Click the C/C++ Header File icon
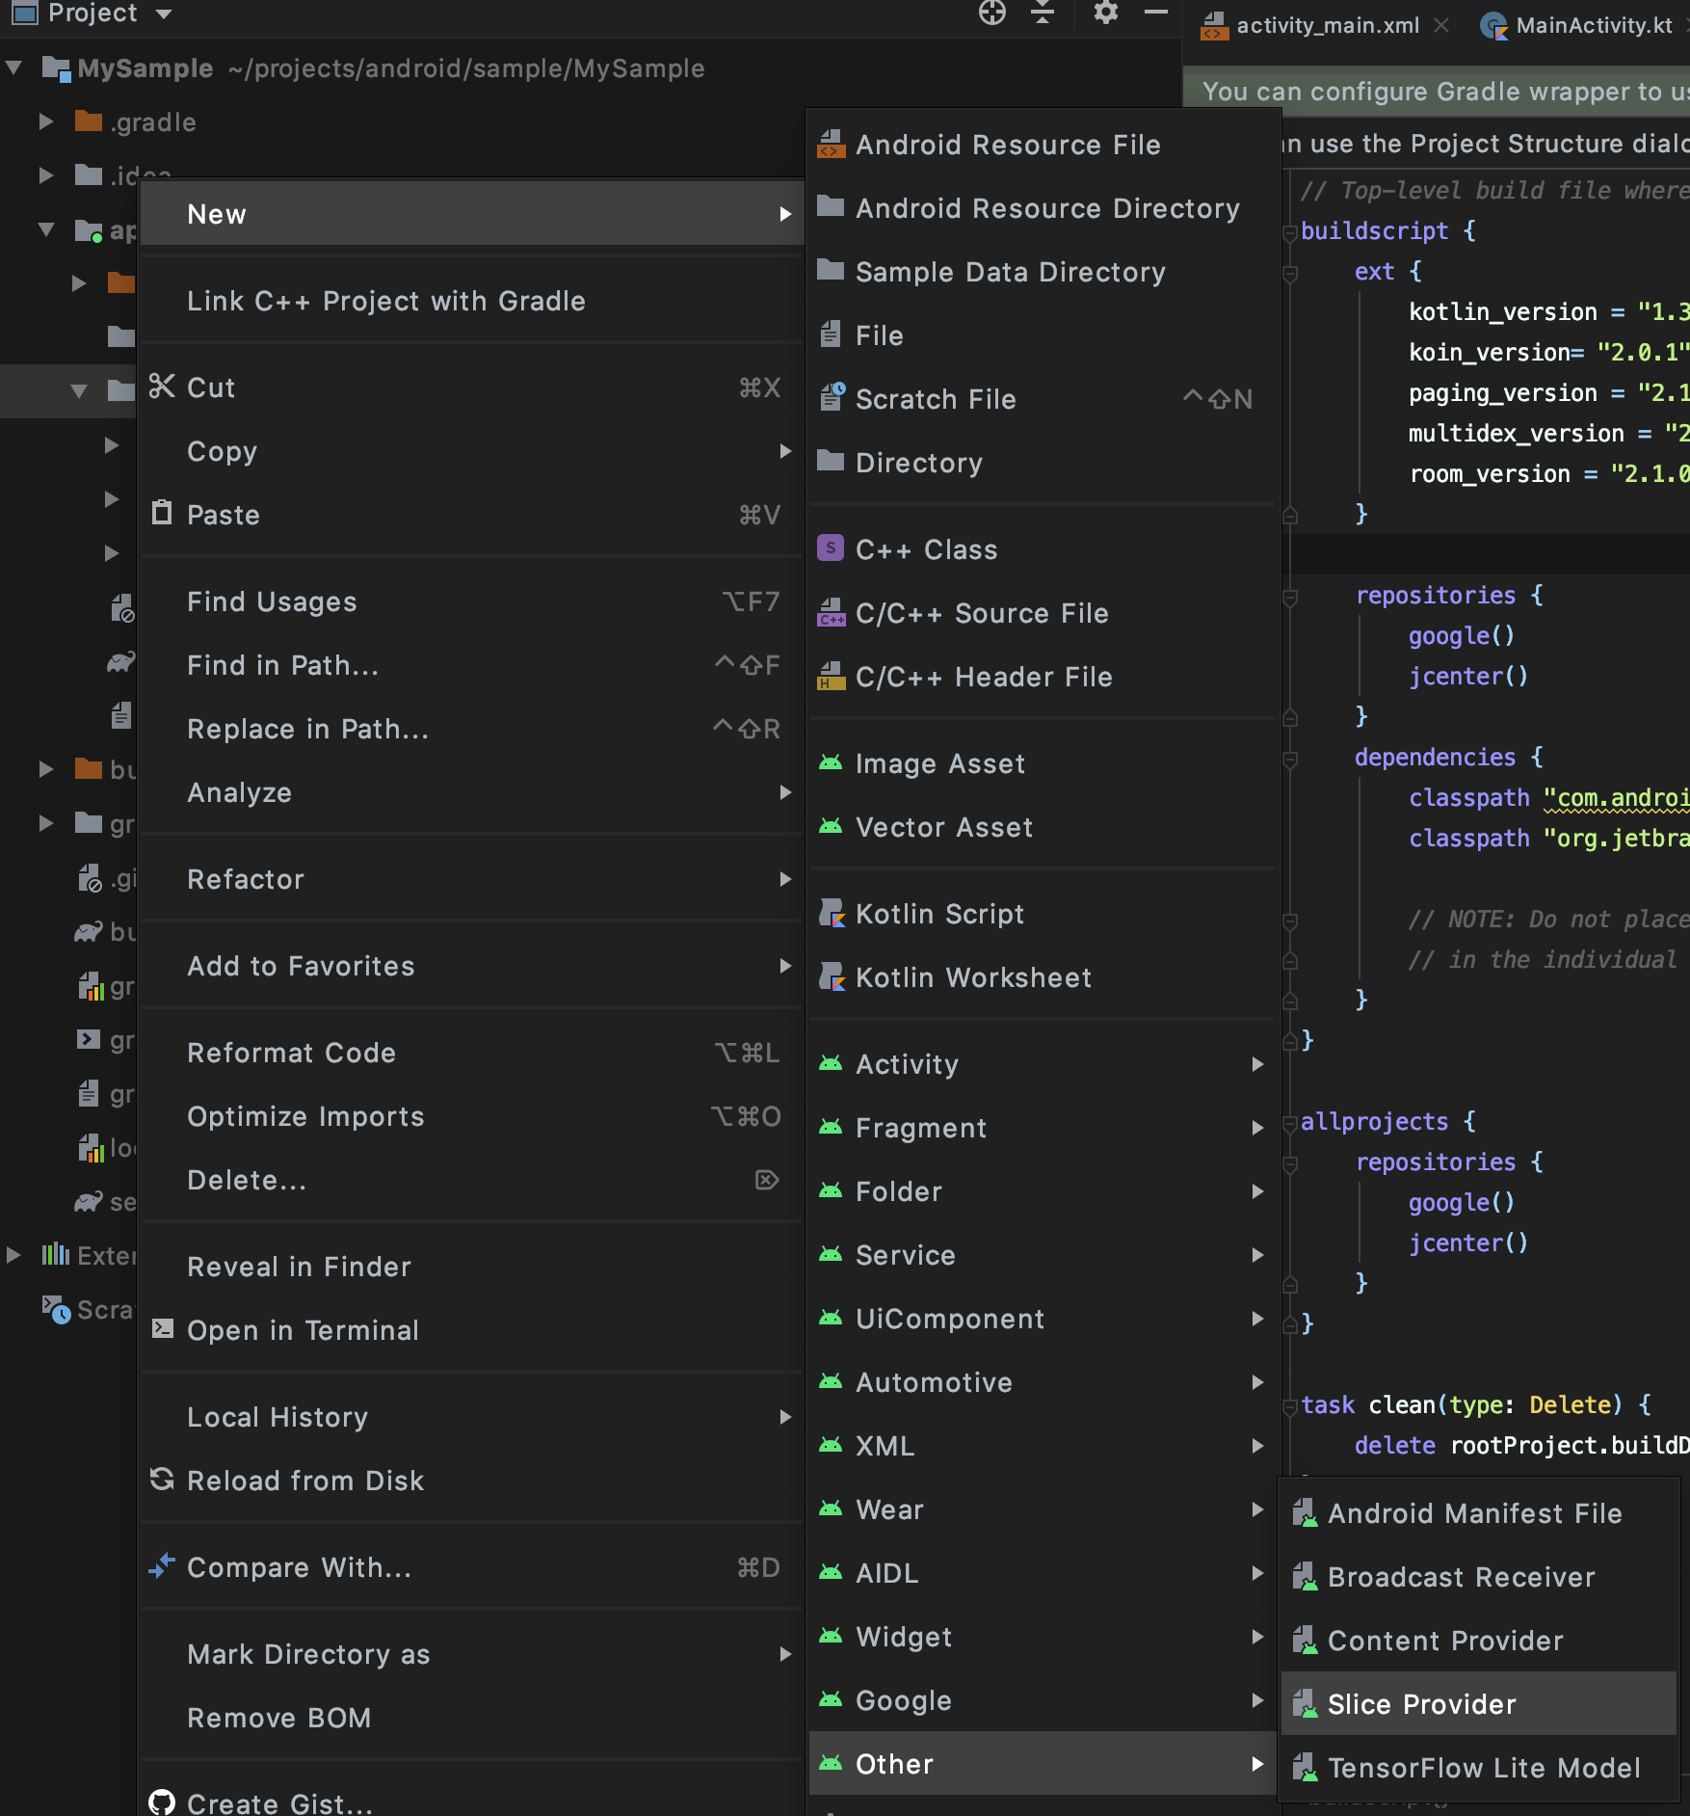 coord(831,677)
